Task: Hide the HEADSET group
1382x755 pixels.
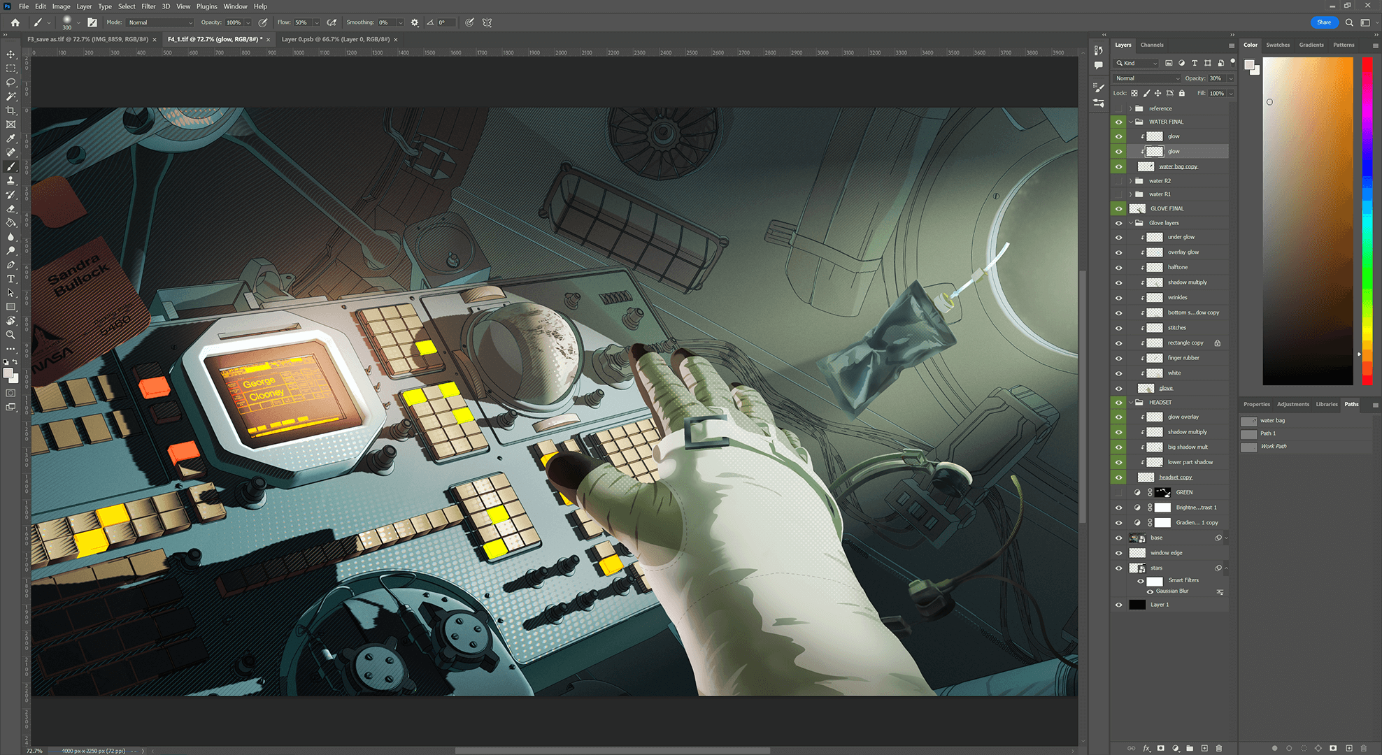Action: 1118,403
